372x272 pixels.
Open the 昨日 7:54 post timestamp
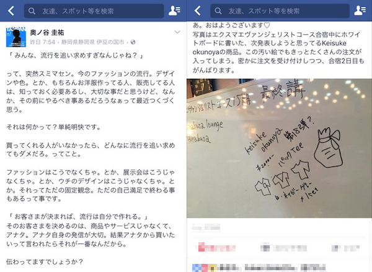[42, 42]
